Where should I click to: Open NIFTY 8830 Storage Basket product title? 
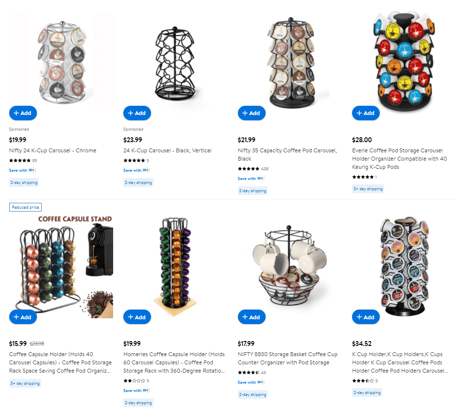pos(287,358)
